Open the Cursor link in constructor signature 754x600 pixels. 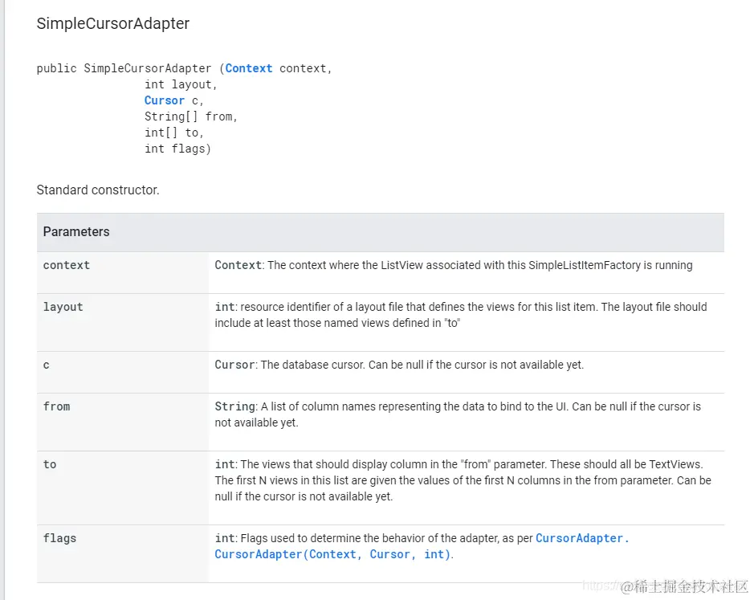coord(165,100)
